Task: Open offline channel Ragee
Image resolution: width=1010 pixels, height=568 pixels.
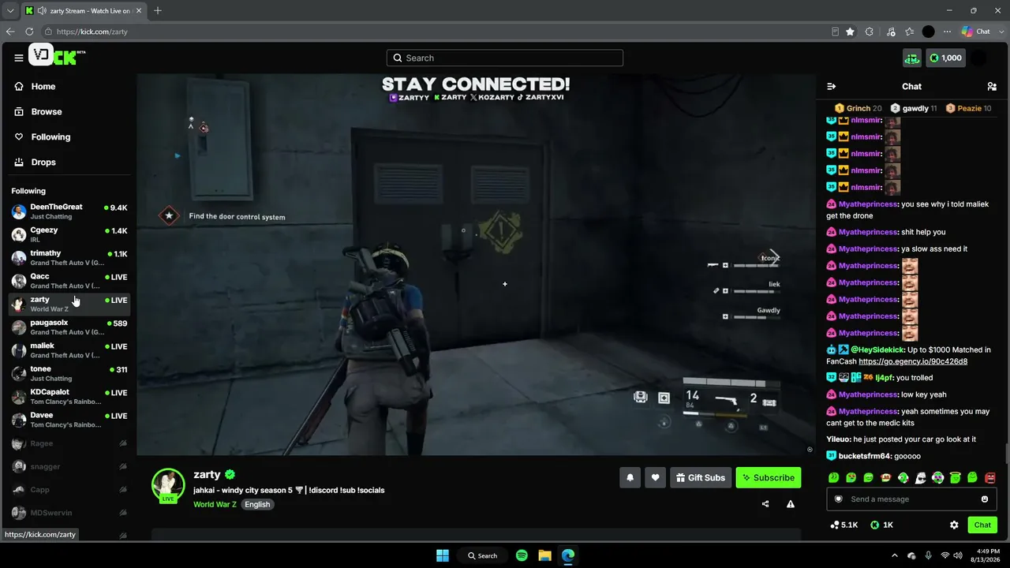Action: (69, 443)
